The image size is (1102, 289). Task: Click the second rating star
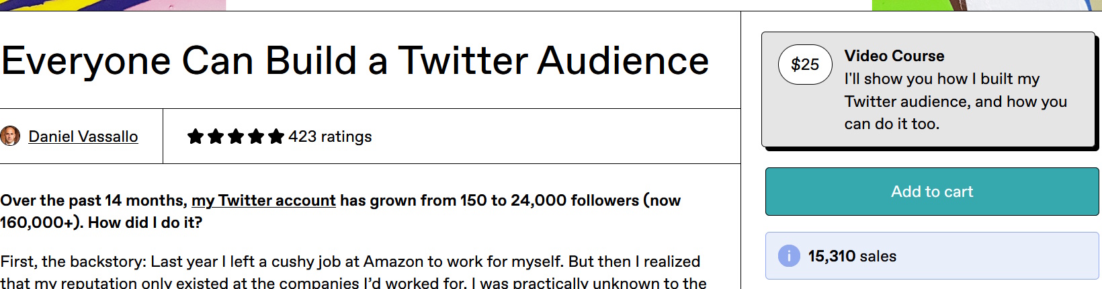[216, 137]
